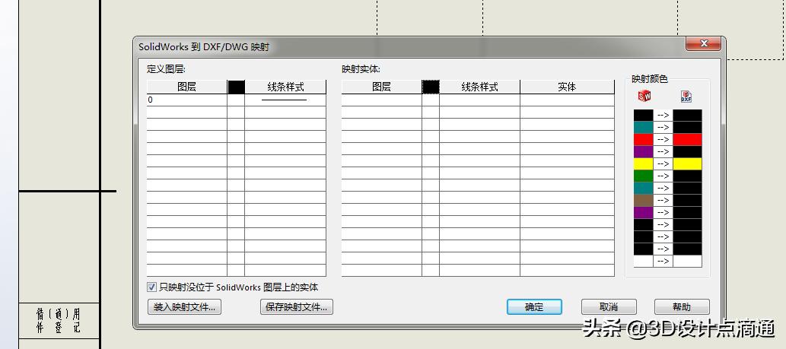
Task: Select the yellow SolidWorks source color swatch
Action: coord(643,164)
